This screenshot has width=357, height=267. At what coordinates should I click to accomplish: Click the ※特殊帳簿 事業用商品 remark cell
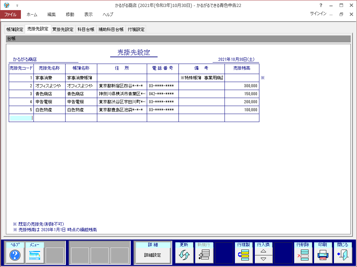[202, 78]
